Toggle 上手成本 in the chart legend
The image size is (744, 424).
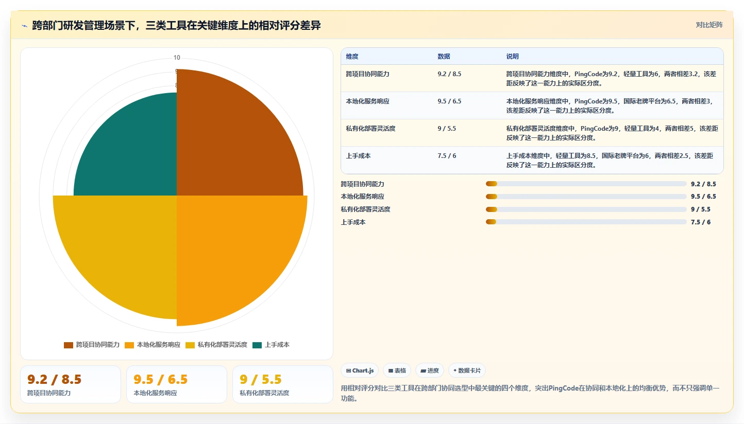[x=271, y=345]
